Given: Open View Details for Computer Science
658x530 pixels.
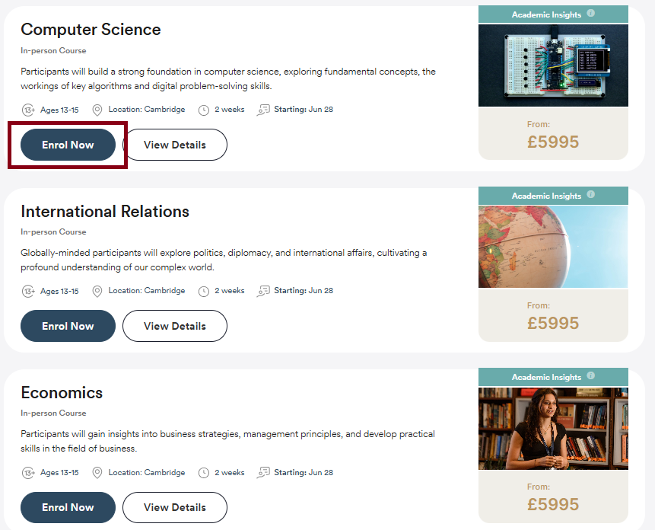Looking at the screenshot, I should (175, 145).
